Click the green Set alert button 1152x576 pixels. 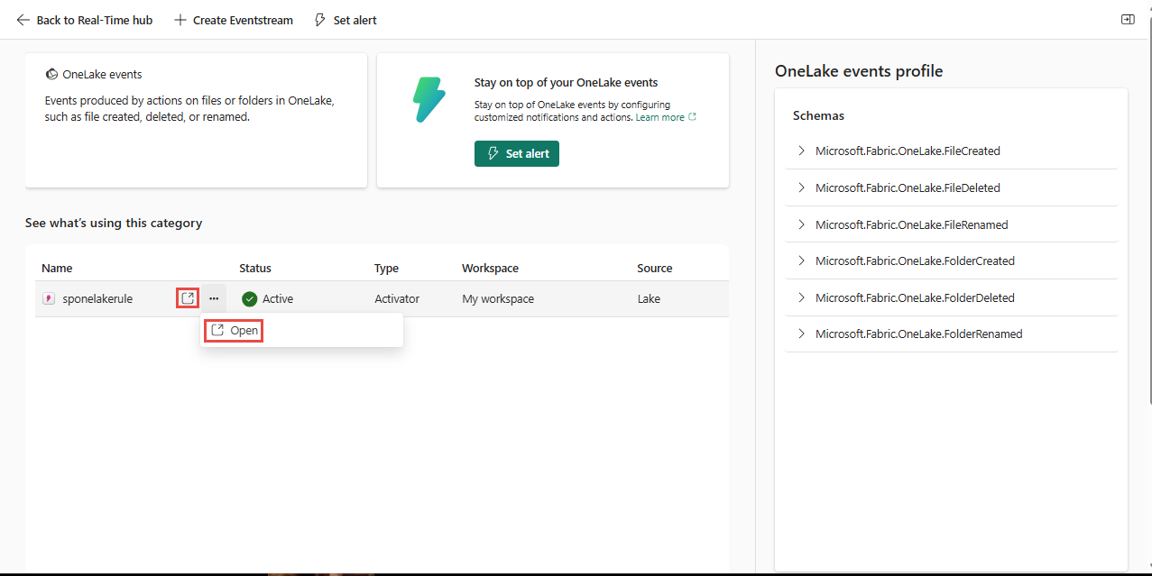click(517, 154)
